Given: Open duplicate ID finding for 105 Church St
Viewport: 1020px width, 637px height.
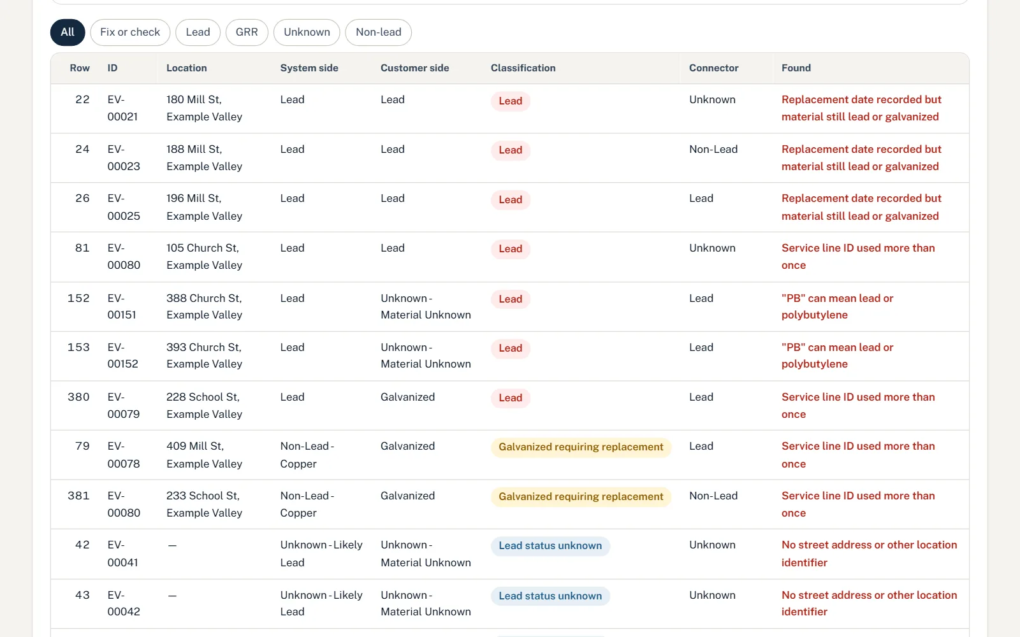Looking at the screenshot, I should 858,257.
